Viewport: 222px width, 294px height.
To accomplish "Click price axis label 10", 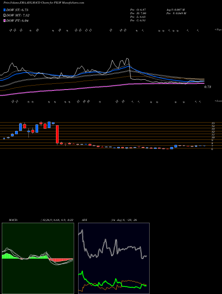I will click(213, 138).
